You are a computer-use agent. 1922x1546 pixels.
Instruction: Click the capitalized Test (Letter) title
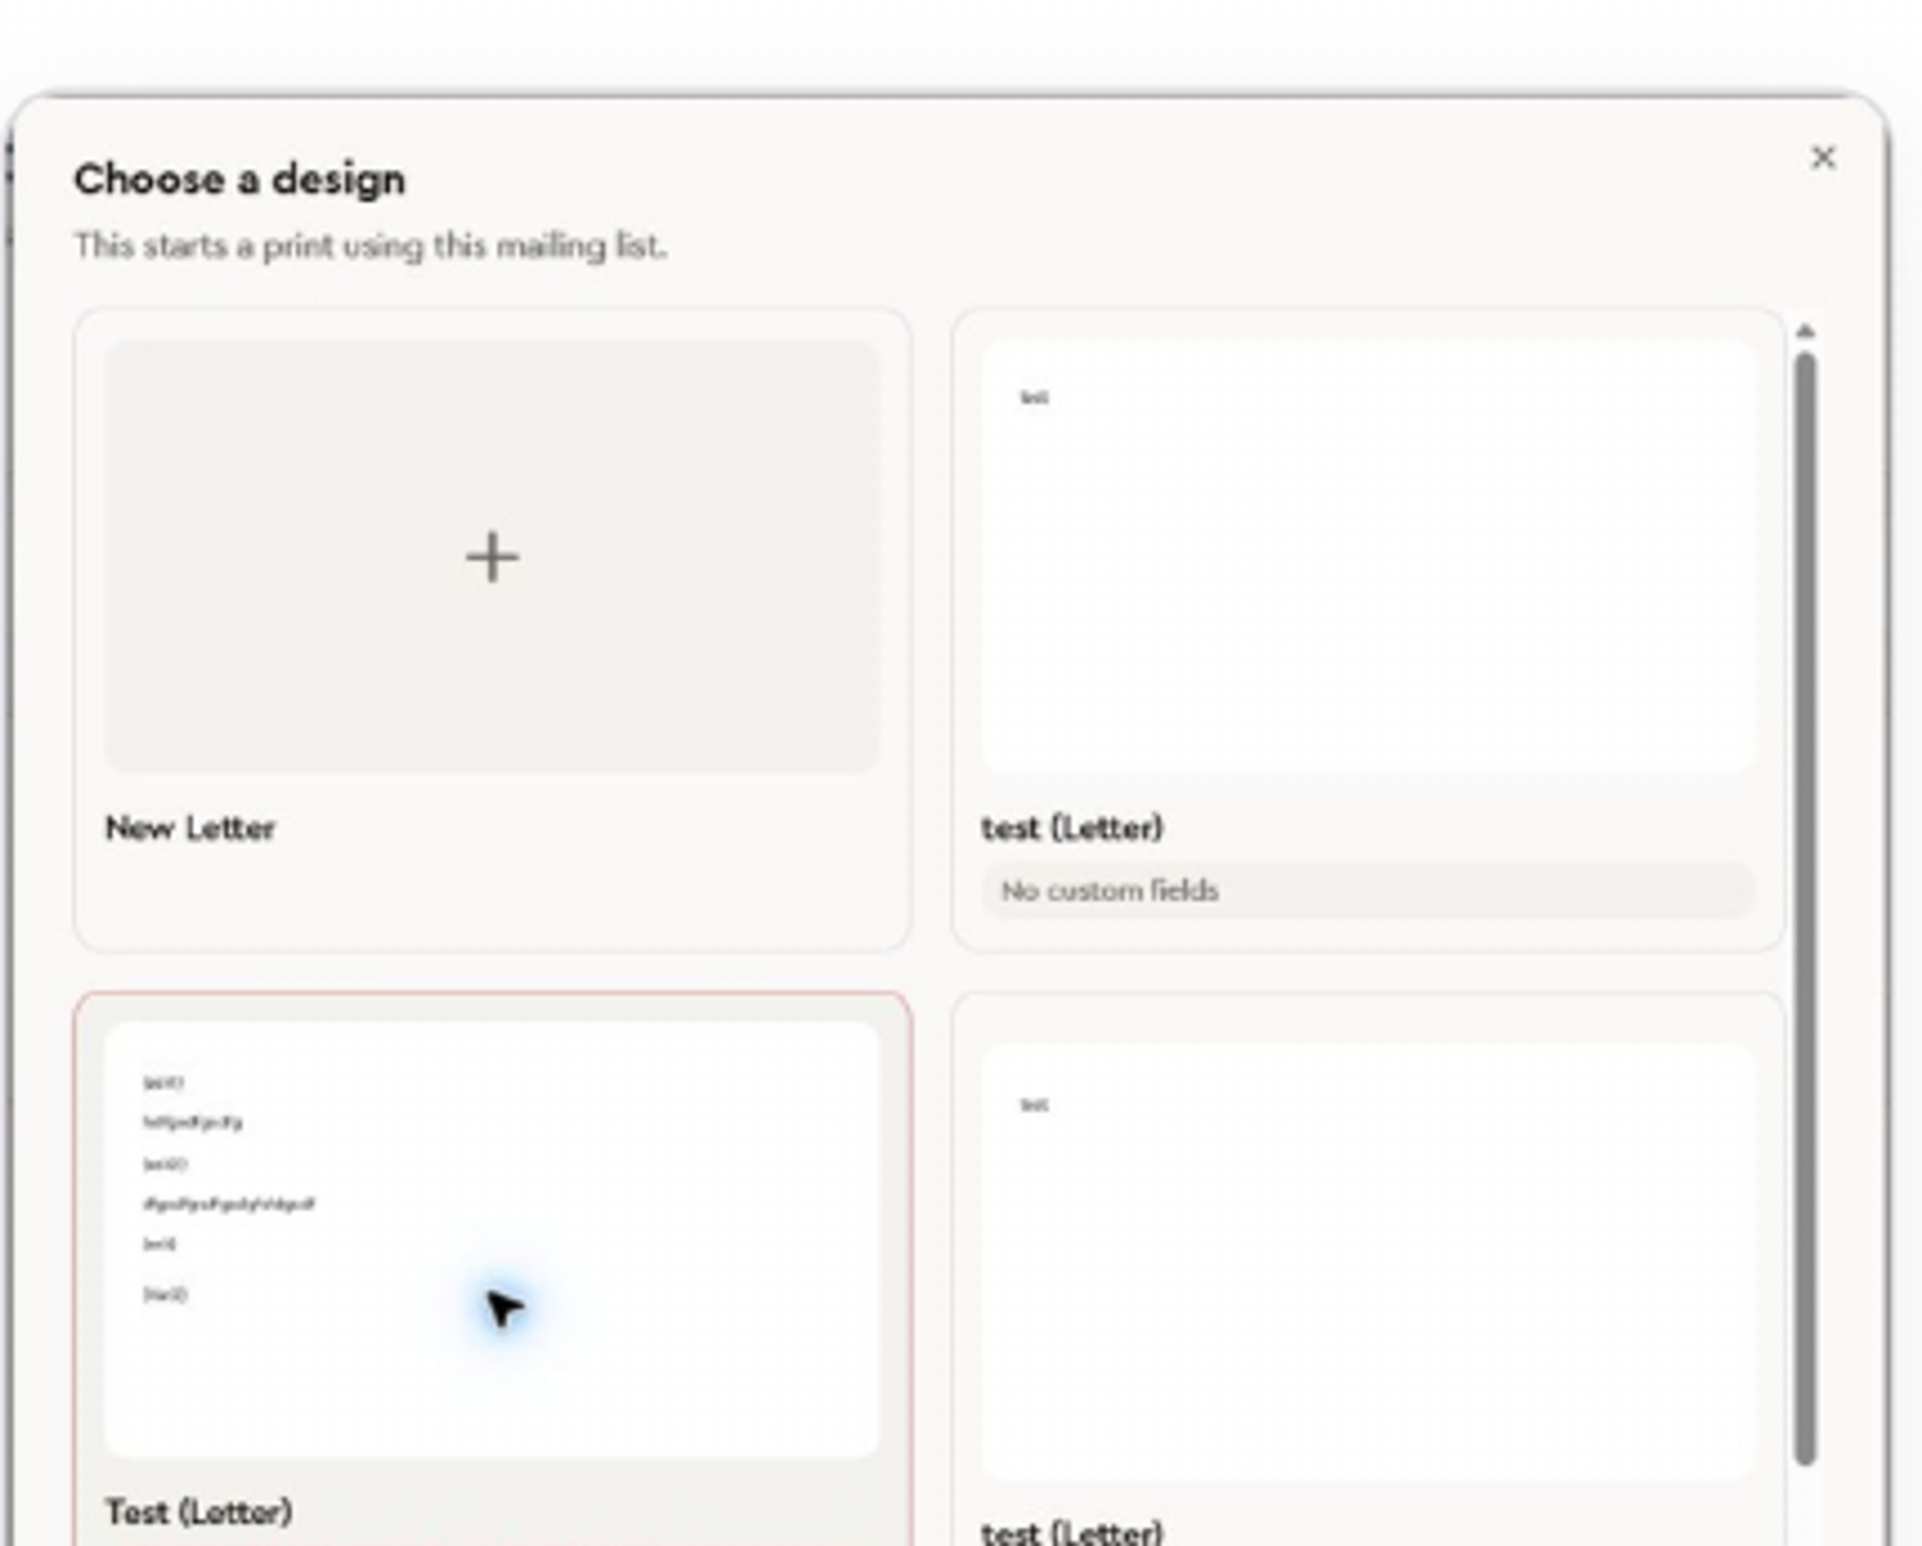[199, 1512]
